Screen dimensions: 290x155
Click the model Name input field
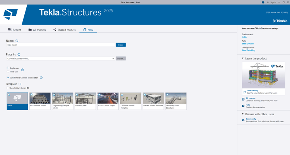[61, 45]
